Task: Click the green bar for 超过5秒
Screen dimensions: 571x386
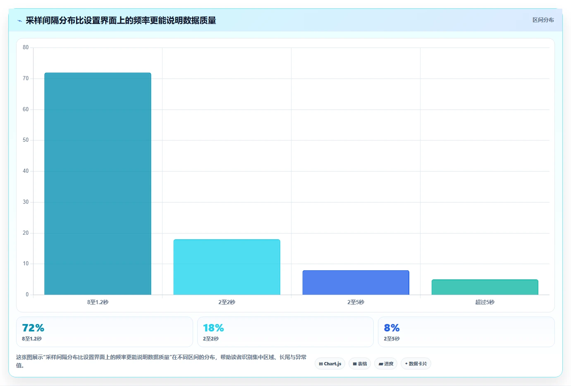Action: (485, 287)
